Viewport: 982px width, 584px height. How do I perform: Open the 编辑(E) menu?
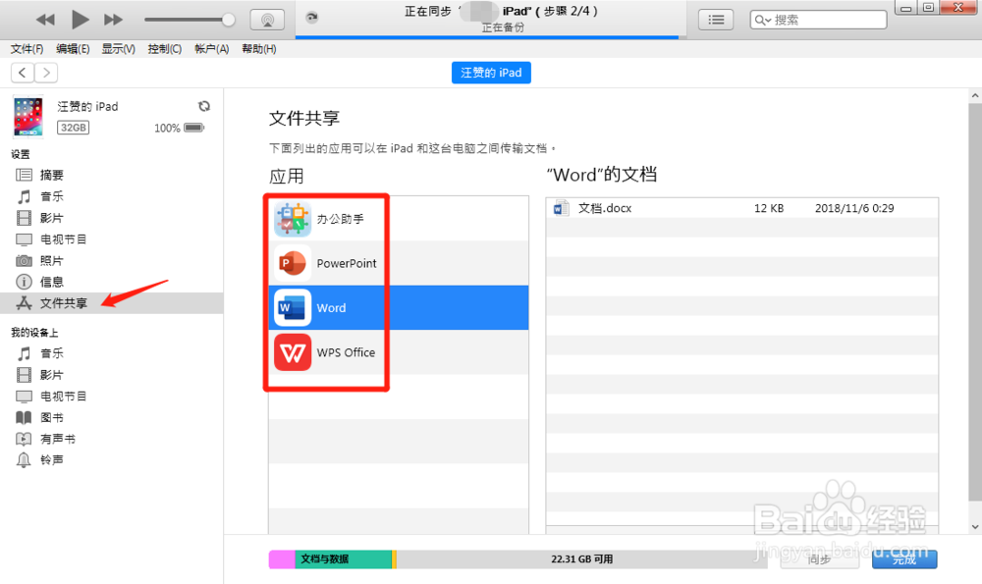[x=73, y=49]
